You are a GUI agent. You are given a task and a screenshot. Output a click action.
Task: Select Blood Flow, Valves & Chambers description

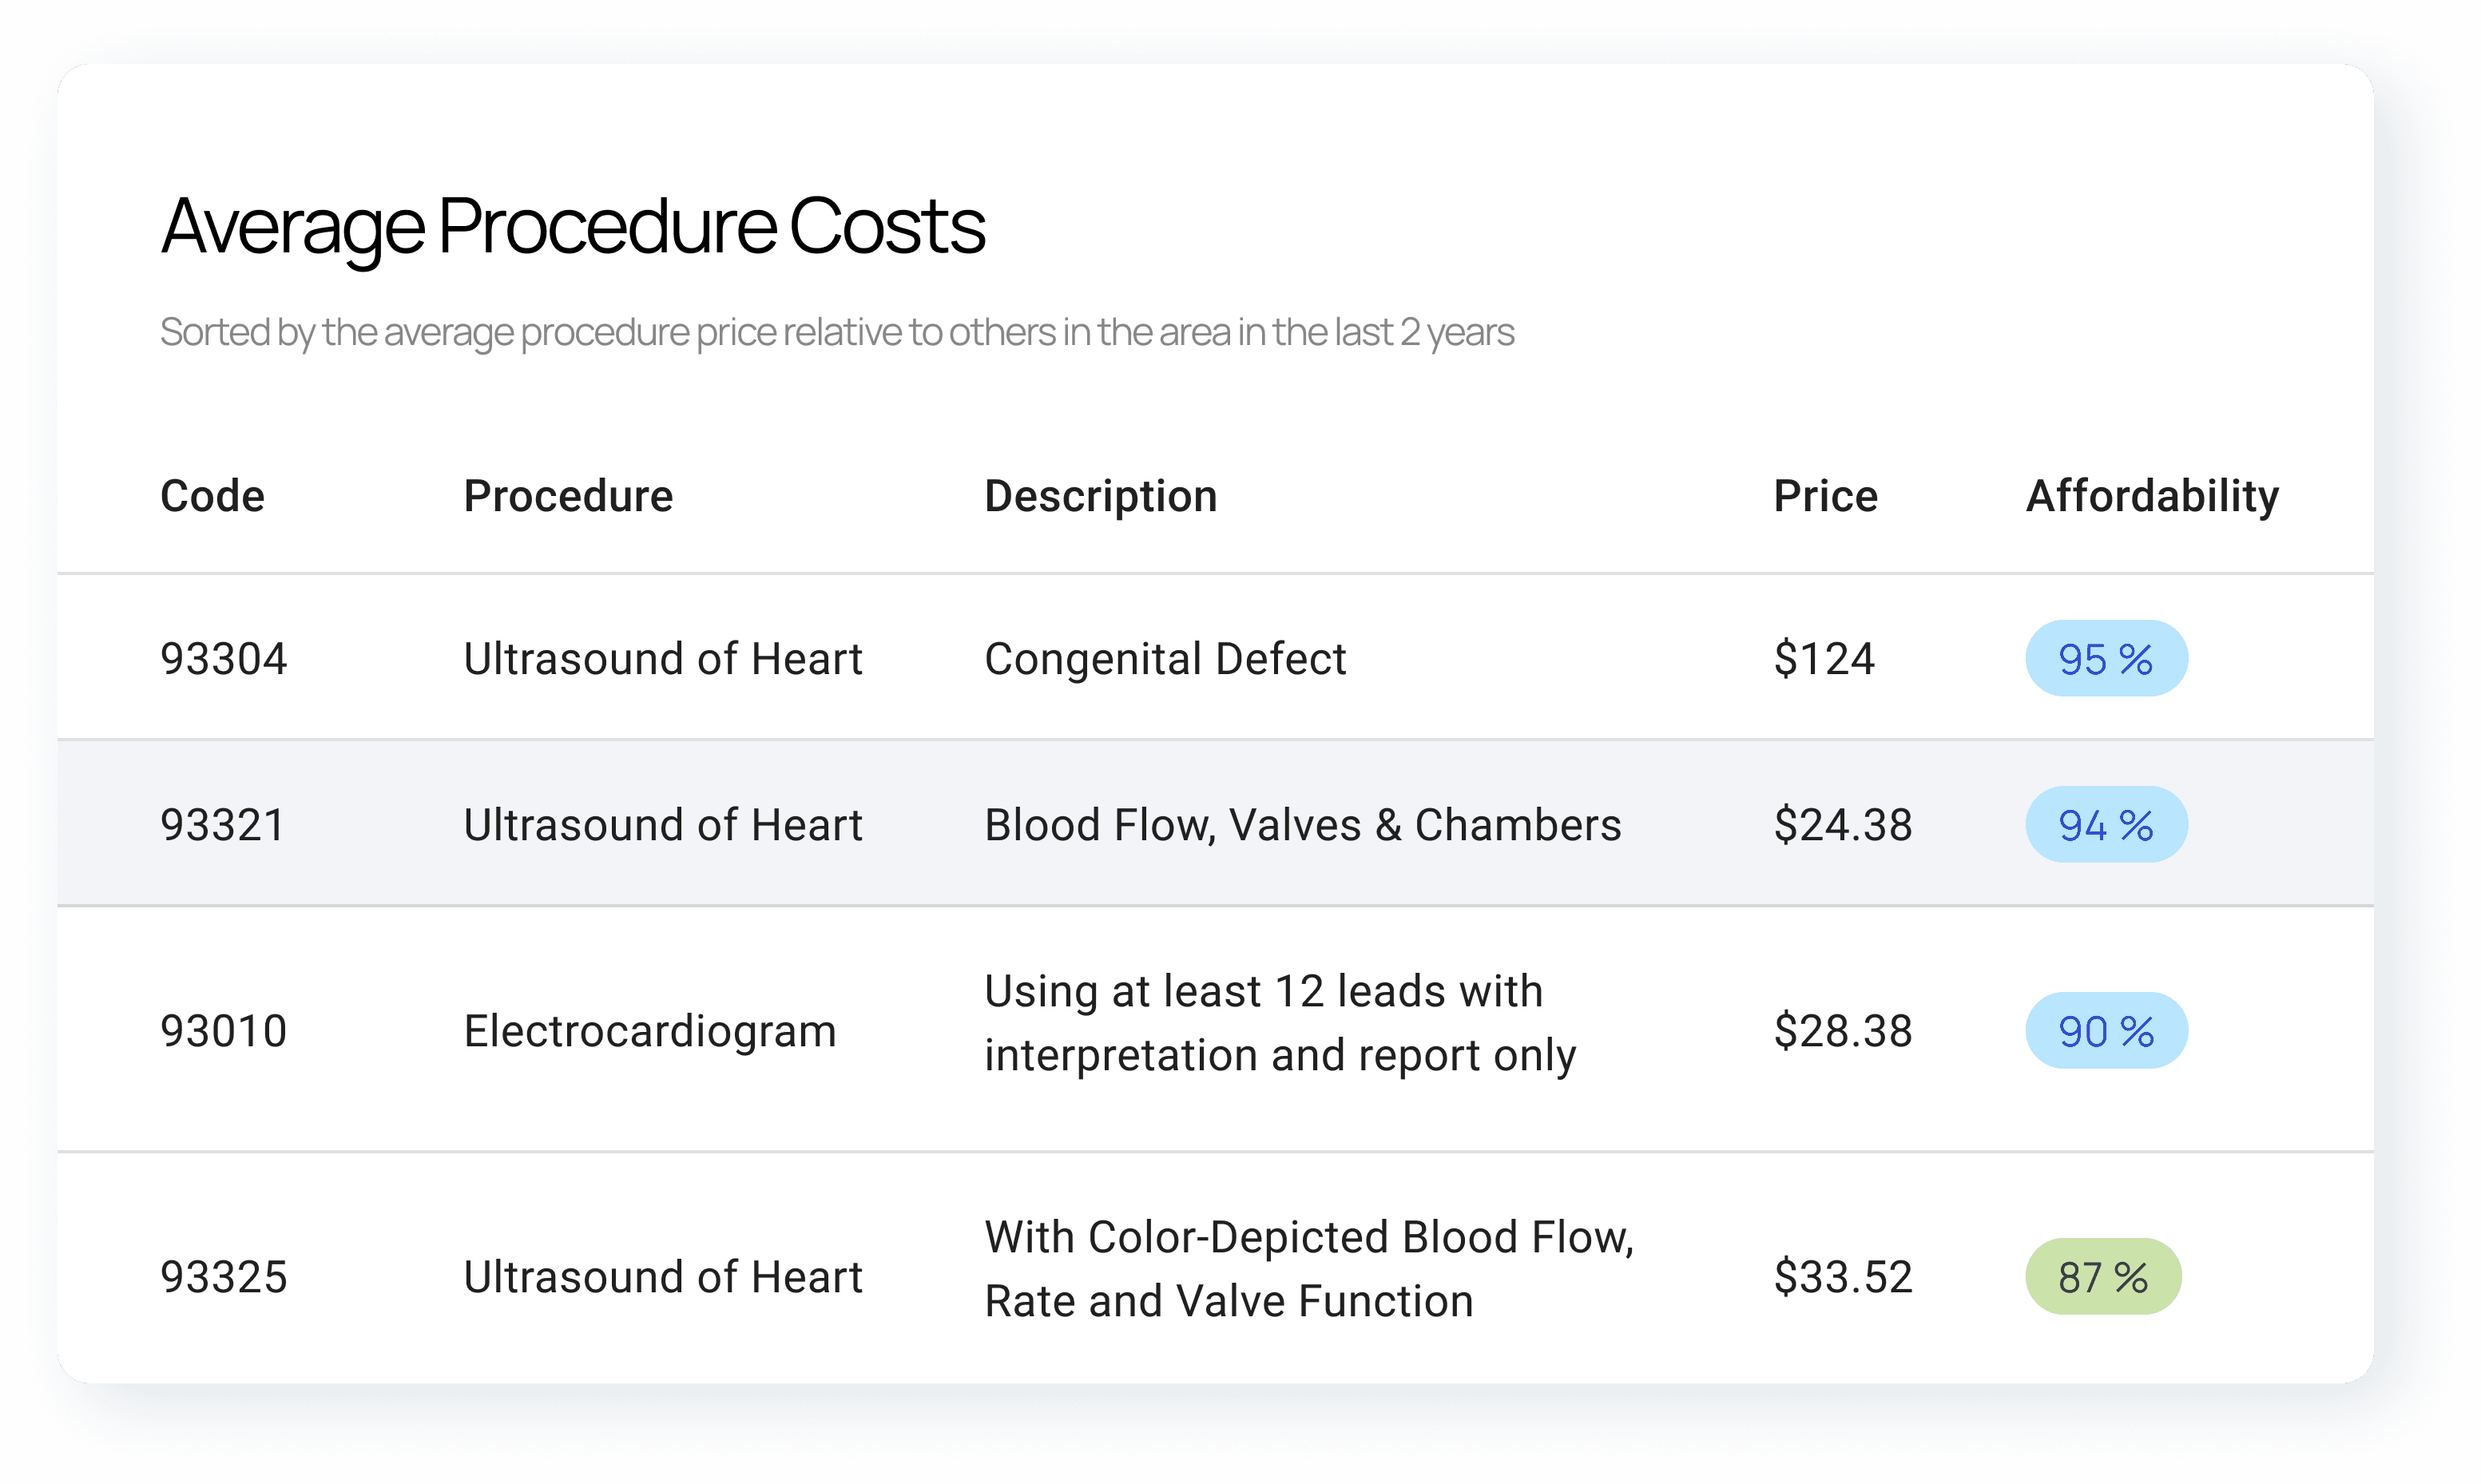click(1302, 824)
